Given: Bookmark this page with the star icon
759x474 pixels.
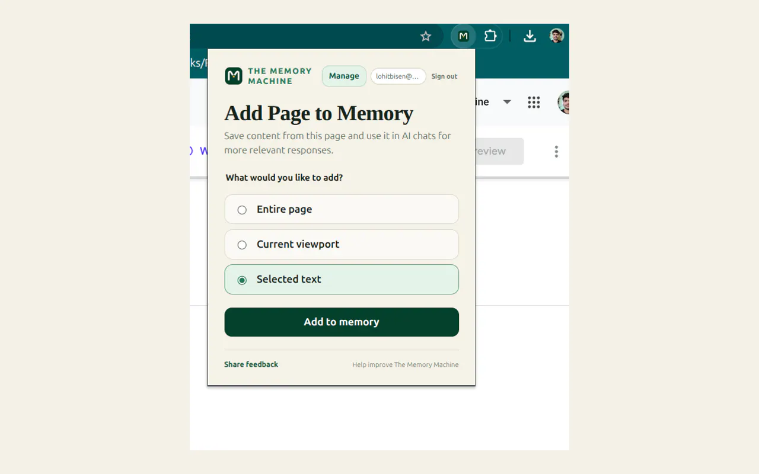Looking at the screenshot, I should (426, 37).
